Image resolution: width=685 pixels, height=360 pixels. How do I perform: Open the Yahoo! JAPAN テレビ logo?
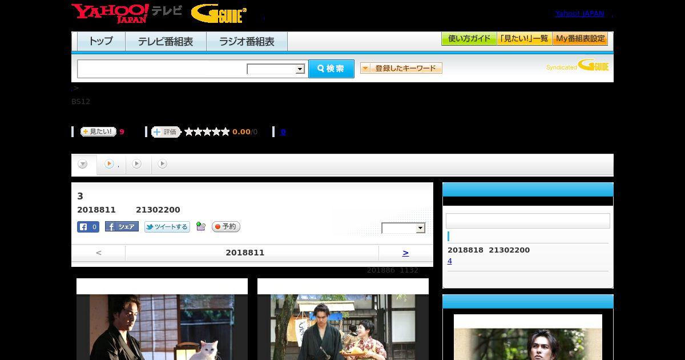click(127, 13)
